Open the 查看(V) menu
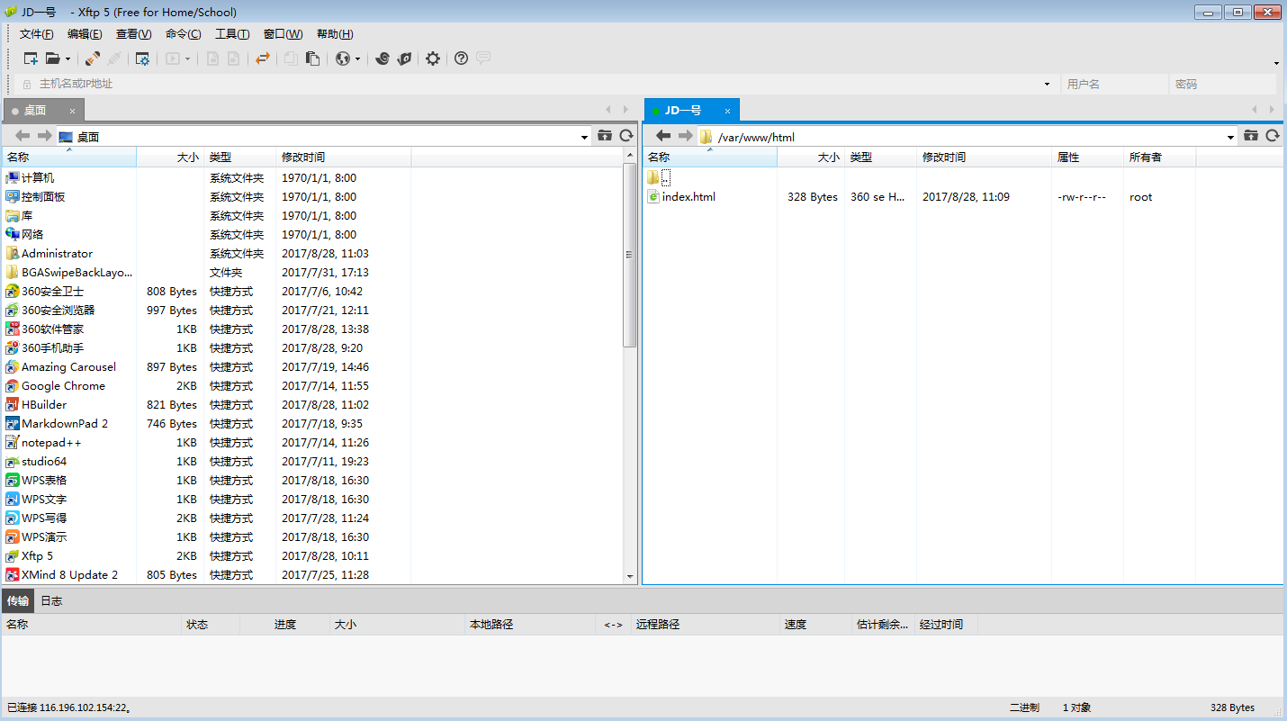 coord(133,34)
